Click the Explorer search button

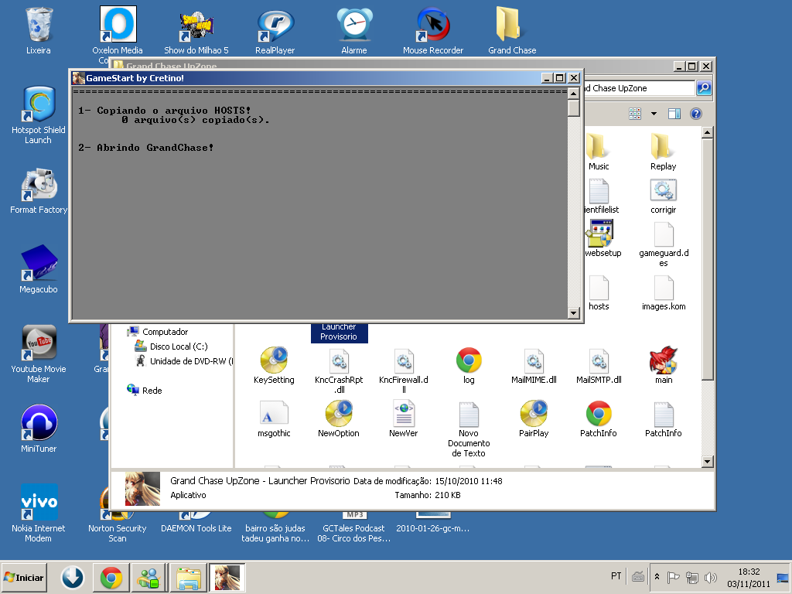(704, 88)
